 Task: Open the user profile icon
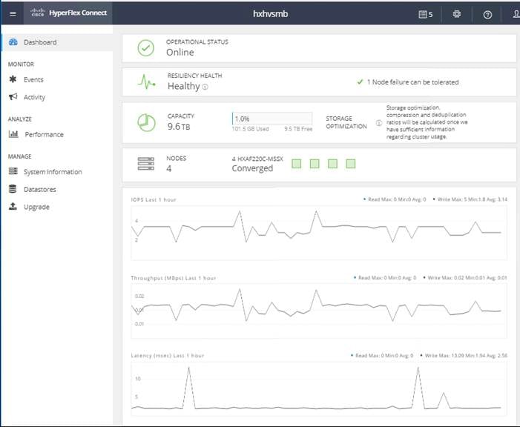[x=516, y=14]
